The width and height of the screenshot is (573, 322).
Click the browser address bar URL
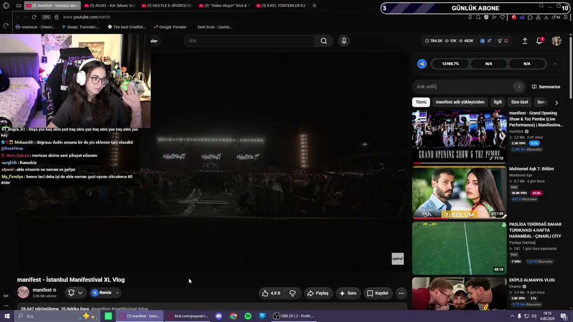86,17
